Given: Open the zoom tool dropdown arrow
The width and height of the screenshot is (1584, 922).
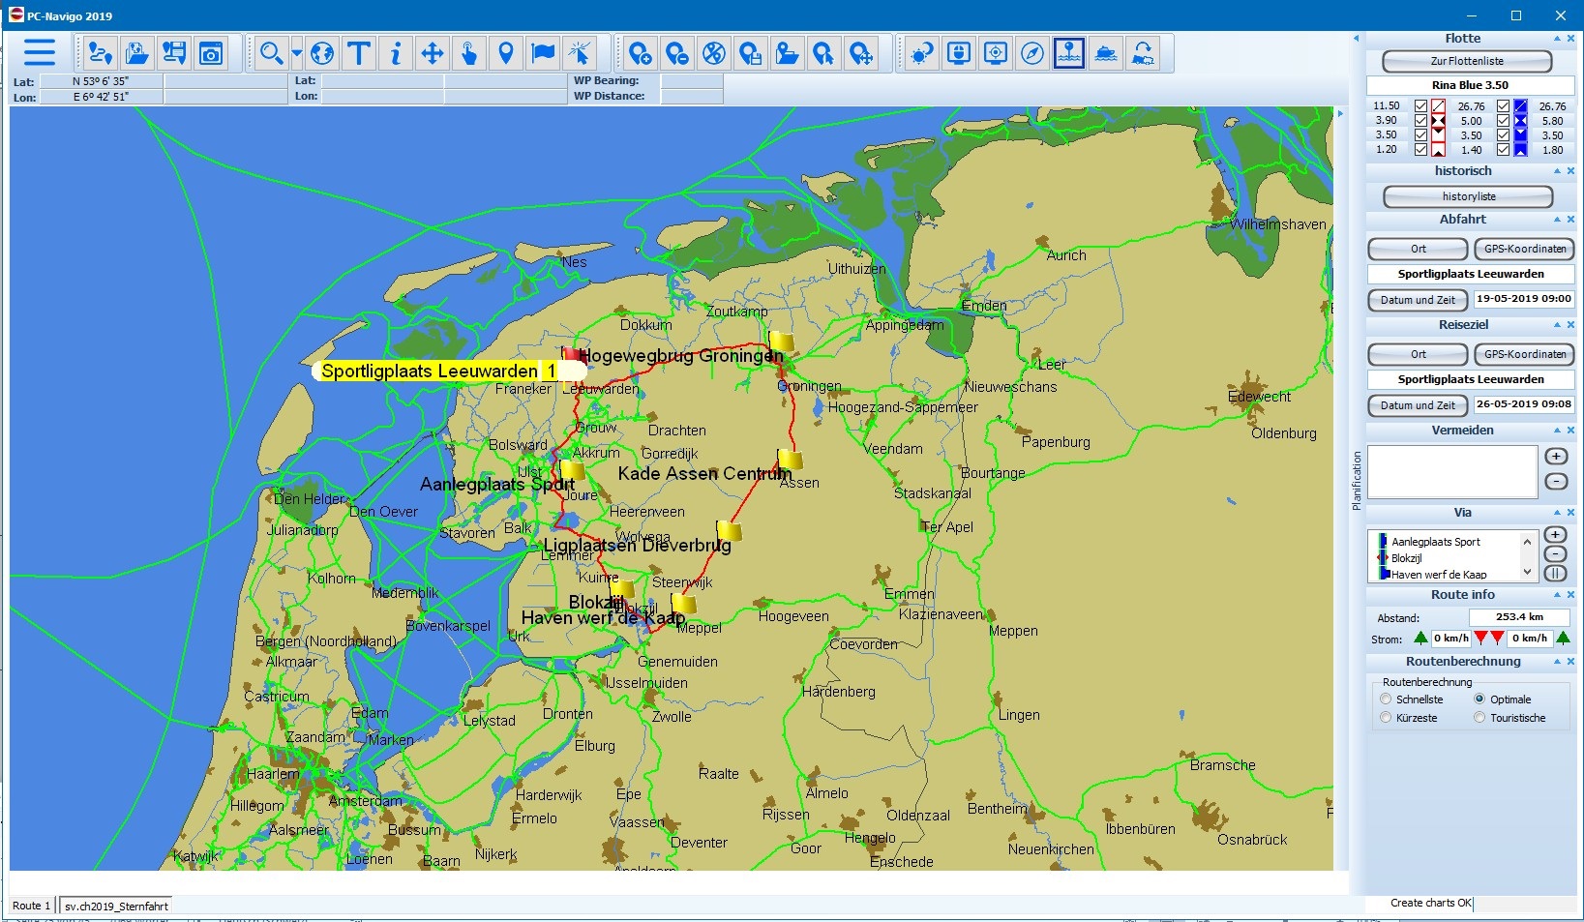Looking at the screenshot, I should (x=297, y=53).
